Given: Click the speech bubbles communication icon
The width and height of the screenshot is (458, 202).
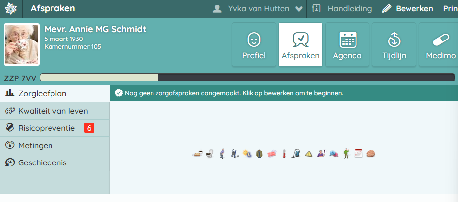Looking at the screenshot, I should tap(333, 154).
